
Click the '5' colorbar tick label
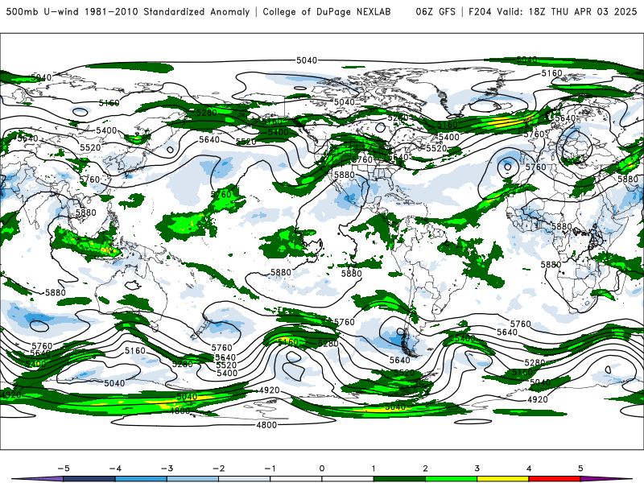(580, 469)
